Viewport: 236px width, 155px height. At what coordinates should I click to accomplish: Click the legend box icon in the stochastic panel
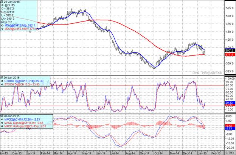pos(2,78)
